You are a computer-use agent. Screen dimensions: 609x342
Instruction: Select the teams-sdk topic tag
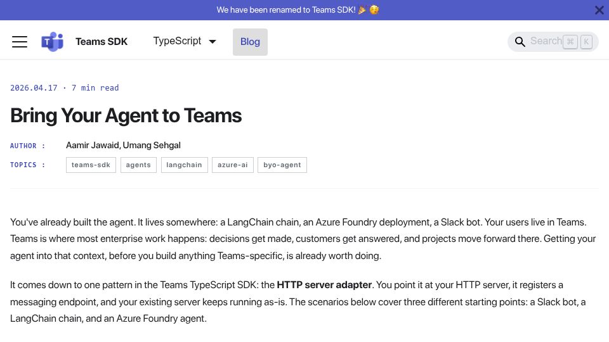pos(91,165)
